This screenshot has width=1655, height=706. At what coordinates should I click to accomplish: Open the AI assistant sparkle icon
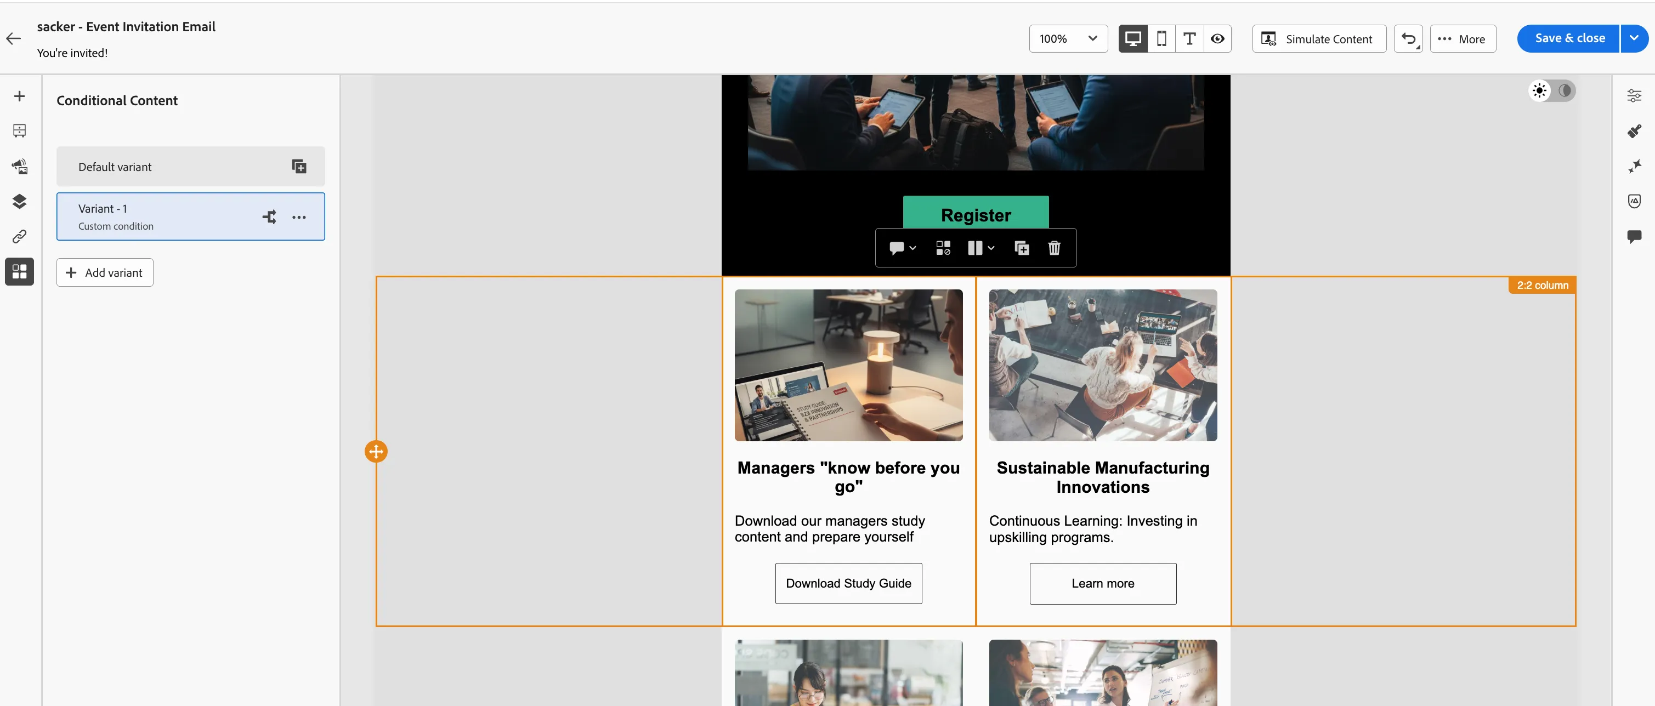pos(1634,167)
